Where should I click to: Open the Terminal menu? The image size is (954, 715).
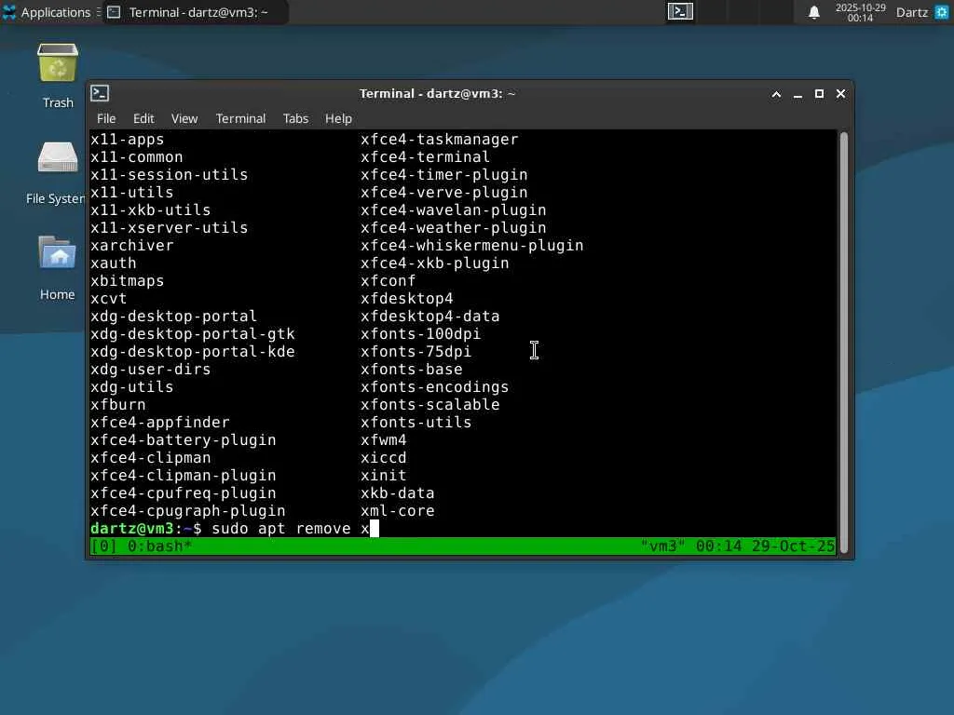pos(241,118)
